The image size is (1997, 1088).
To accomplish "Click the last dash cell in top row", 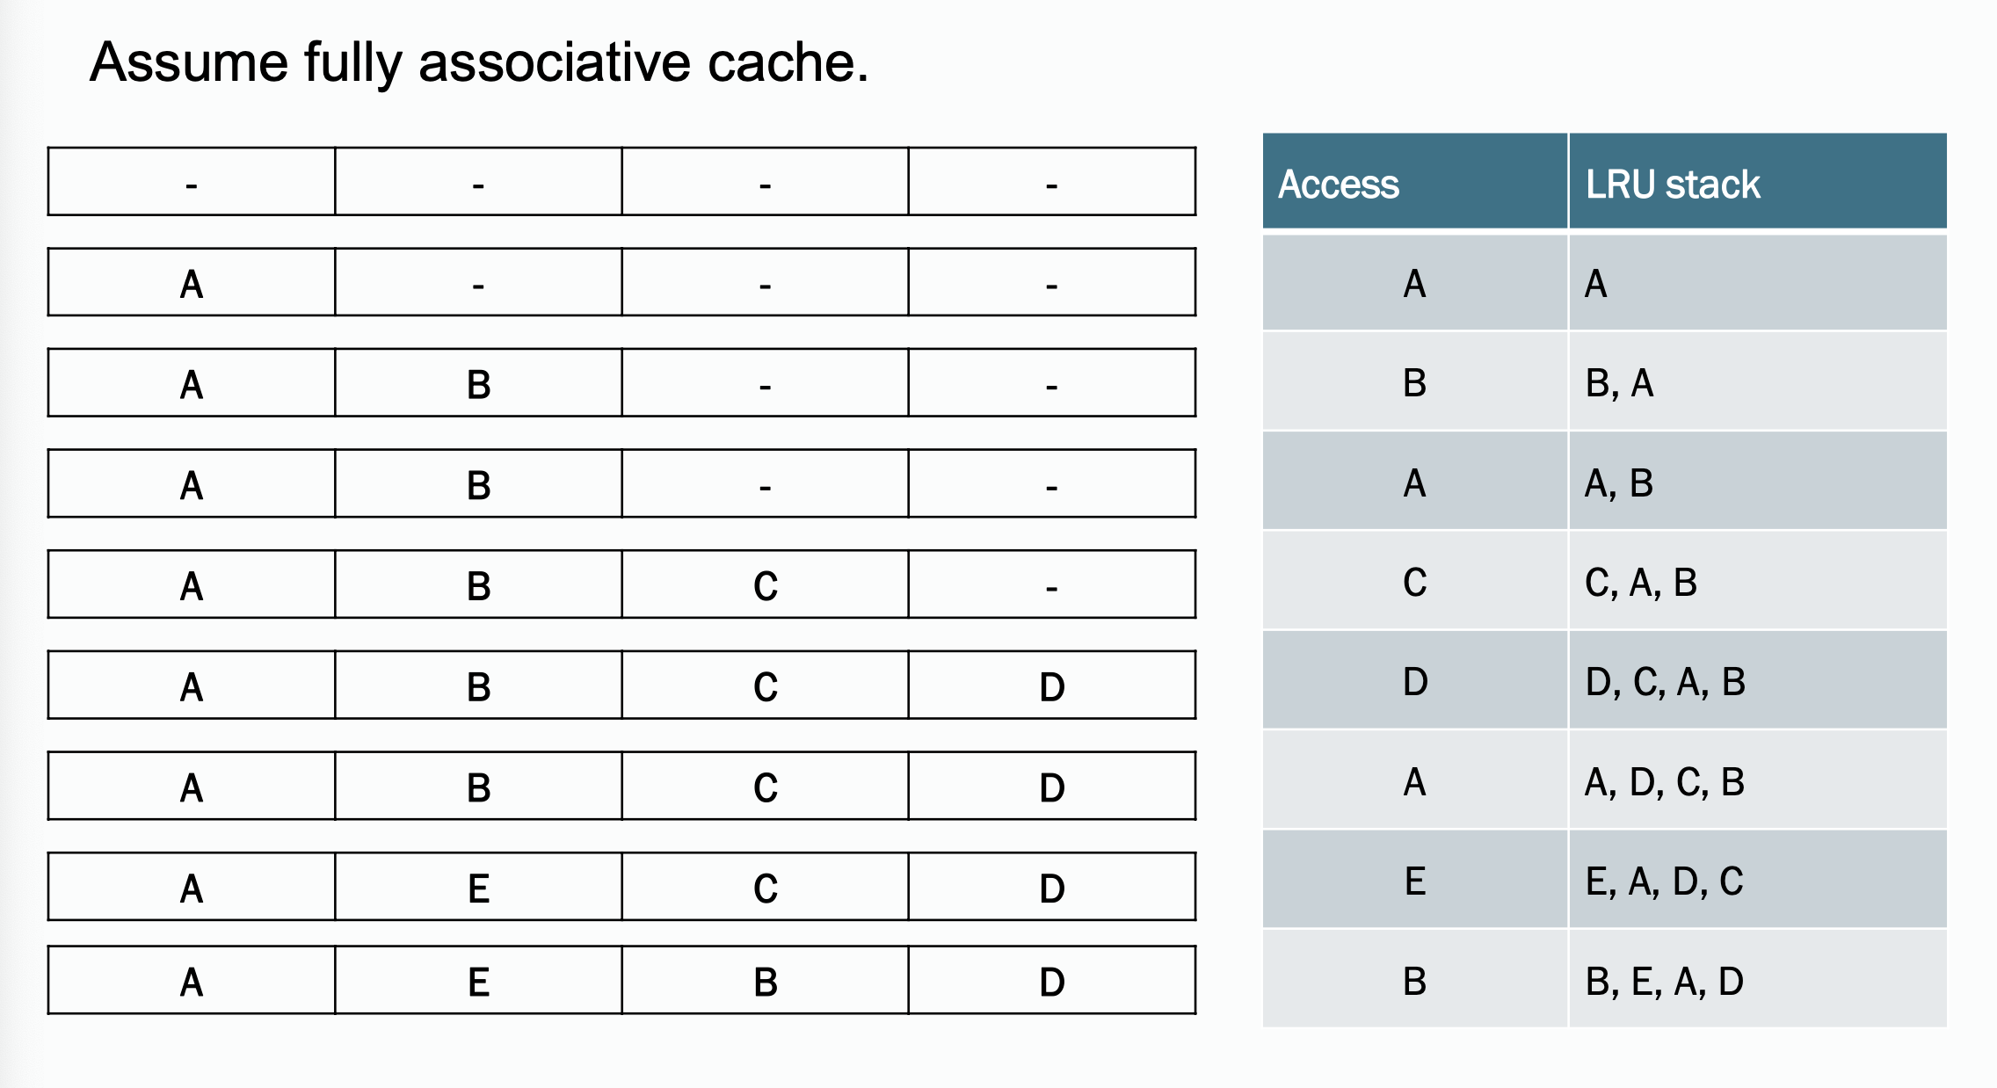I will tap(1052, 182).
